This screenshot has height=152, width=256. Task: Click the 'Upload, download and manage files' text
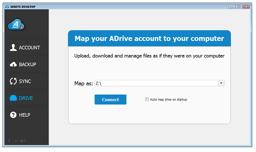pyautogui.click(x=149, y=56)
